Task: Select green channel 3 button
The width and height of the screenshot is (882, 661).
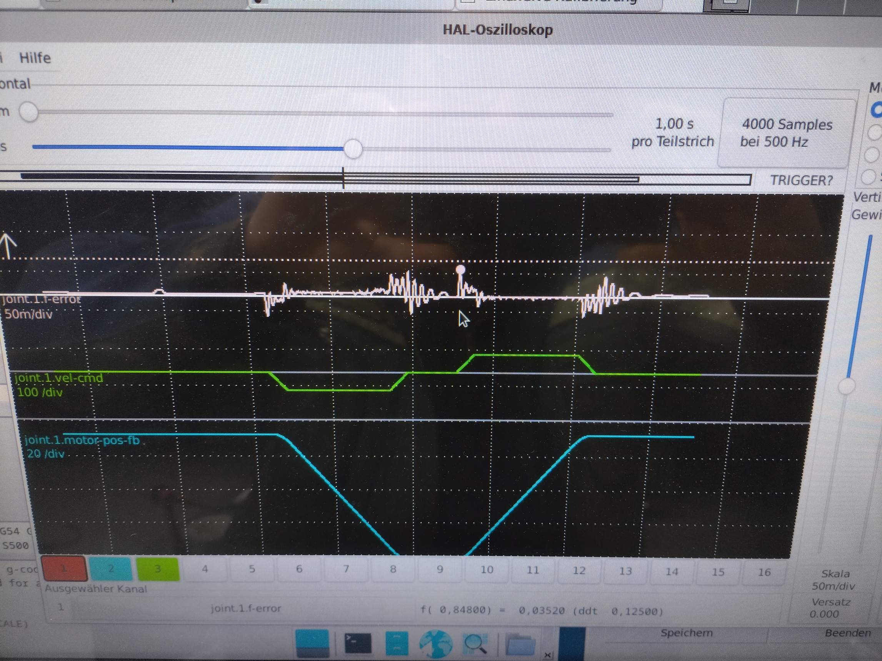Action: pos(158,568)
